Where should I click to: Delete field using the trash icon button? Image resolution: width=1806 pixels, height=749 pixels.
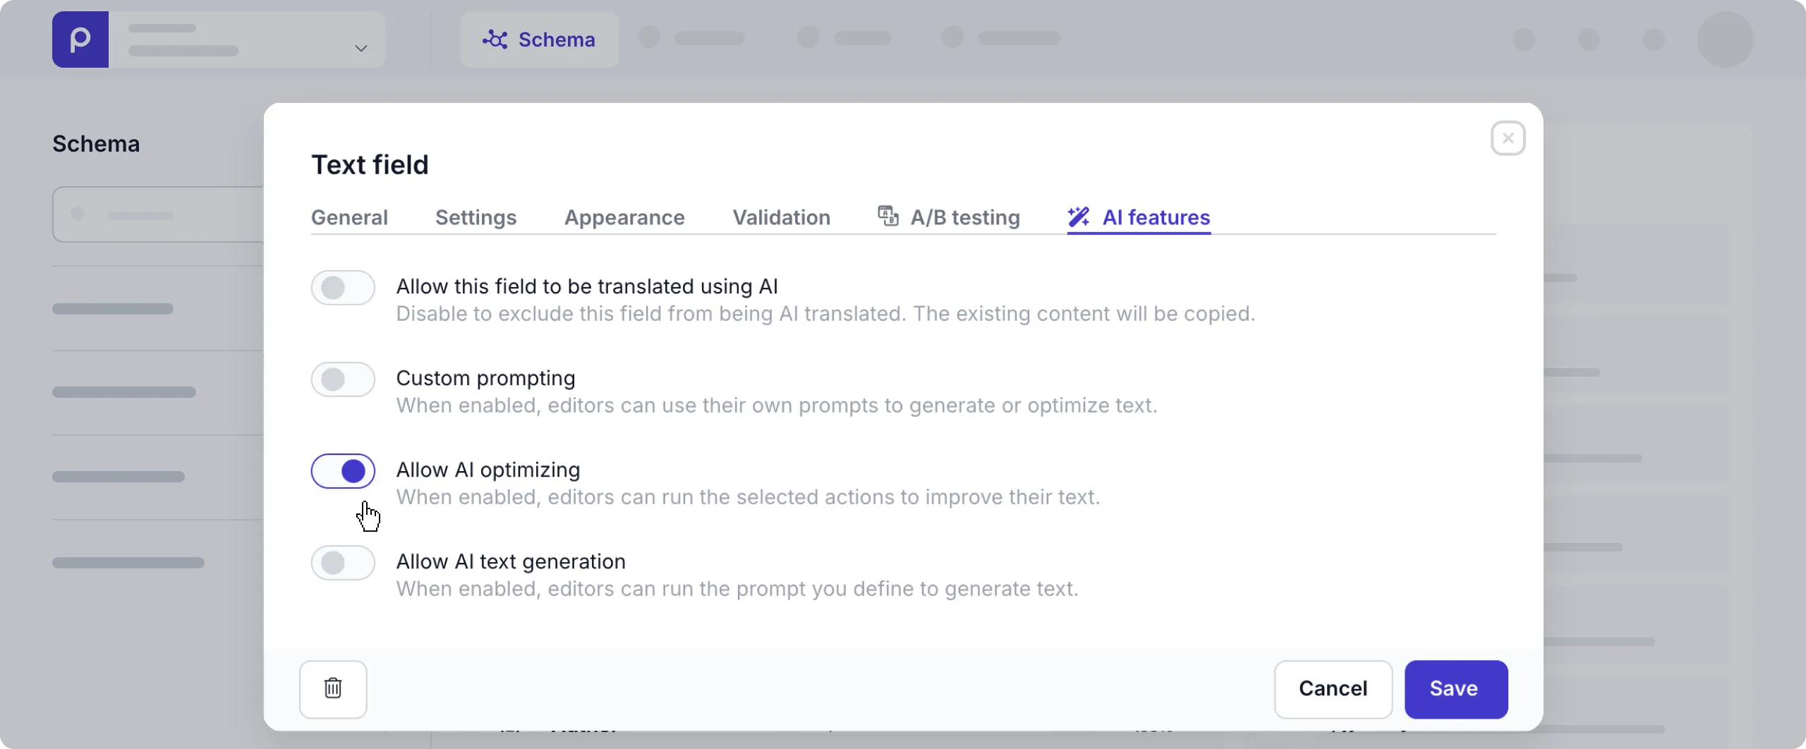[333, 689]
